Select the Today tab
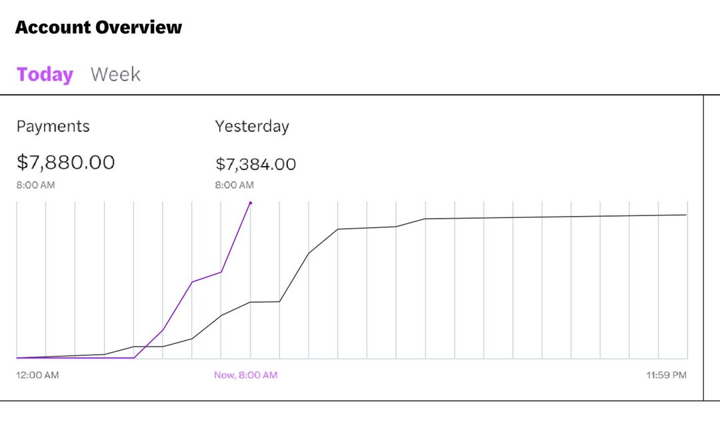The width and height of the screenshot is (720, 422). (43, 74)
